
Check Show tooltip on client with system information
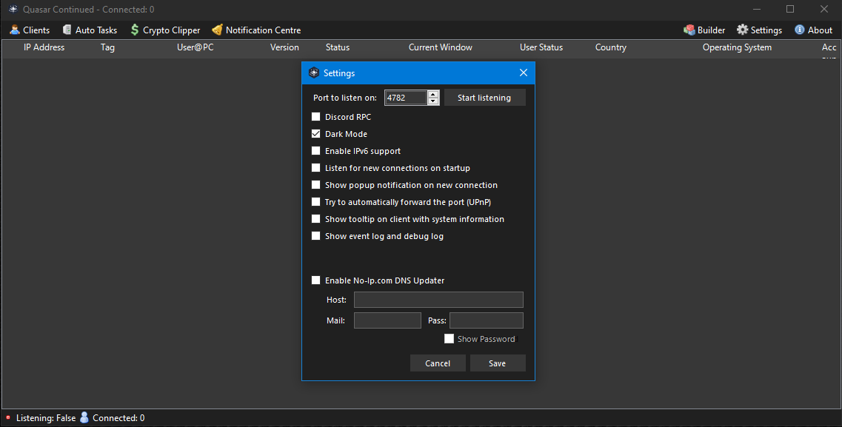tap(315, 219)
